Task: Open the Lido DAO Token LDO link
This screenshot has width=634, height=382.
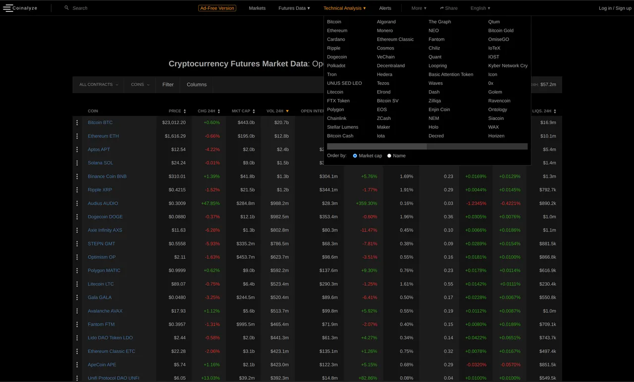Action: 110,337
